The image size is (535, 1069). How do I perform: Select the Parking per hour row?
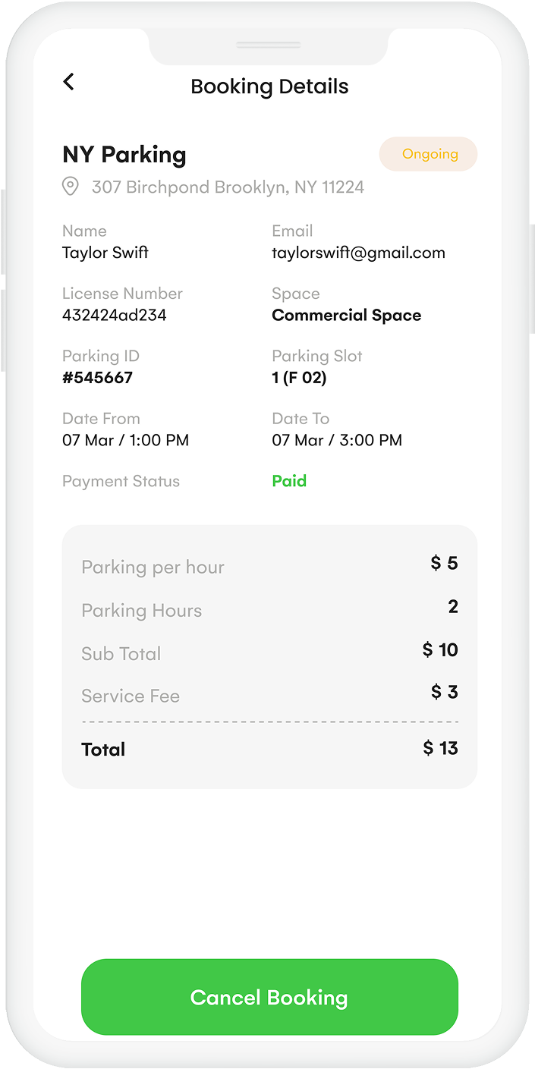tap(269, 566)
